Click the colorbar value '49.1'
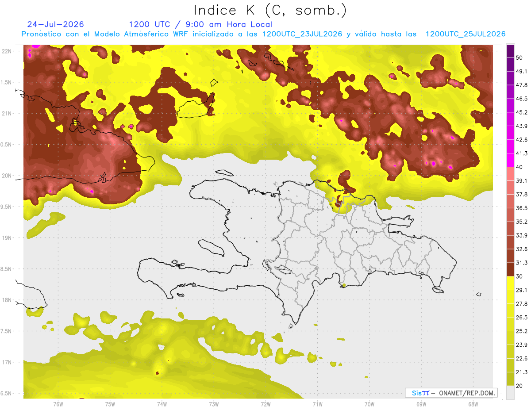 521,71
